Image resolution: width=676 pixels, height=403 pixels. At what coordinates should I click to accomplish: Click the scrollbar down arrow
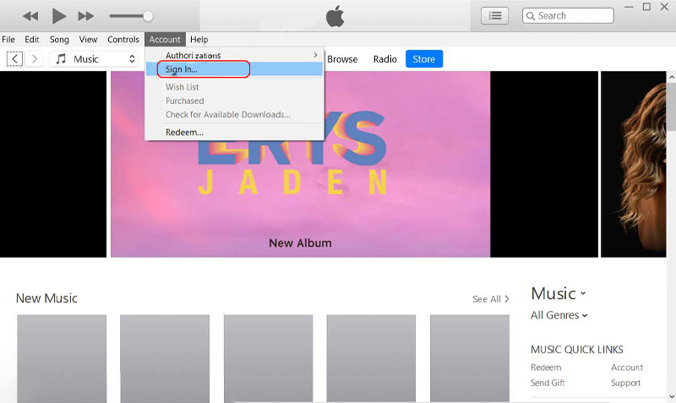[672, 396]
